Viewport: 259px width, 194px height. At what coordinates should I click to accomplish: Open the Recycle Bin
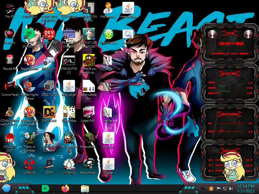10,62
